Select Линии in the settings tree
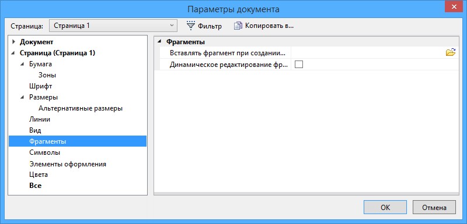Image resolution: width=467 pixels, height=224 pixels. pyautogui.click(x=40, y=119)
